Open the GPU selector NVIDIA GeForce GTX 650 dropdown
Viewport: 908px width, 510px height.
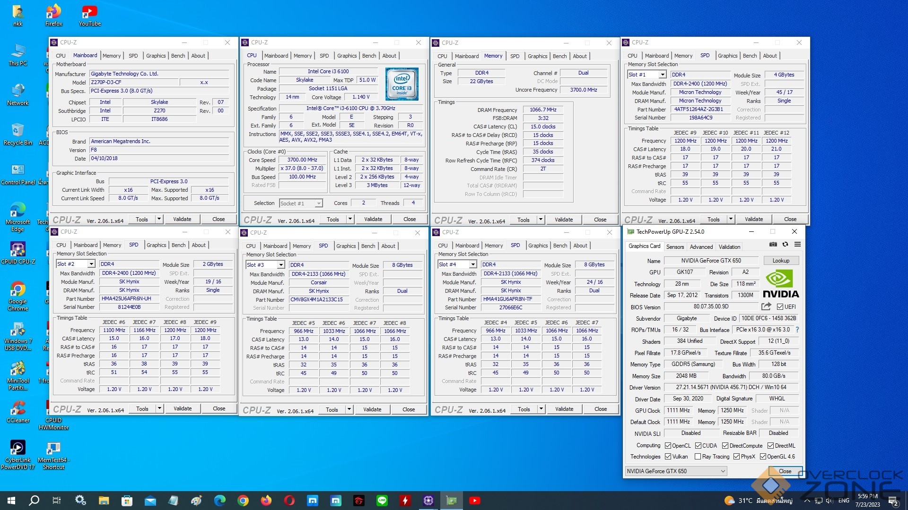coord(676,471)
